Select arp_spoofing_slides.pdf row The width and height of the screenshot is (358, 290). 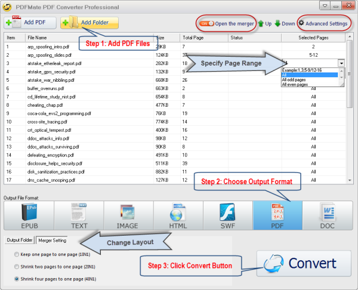click(x=175, y=55)
